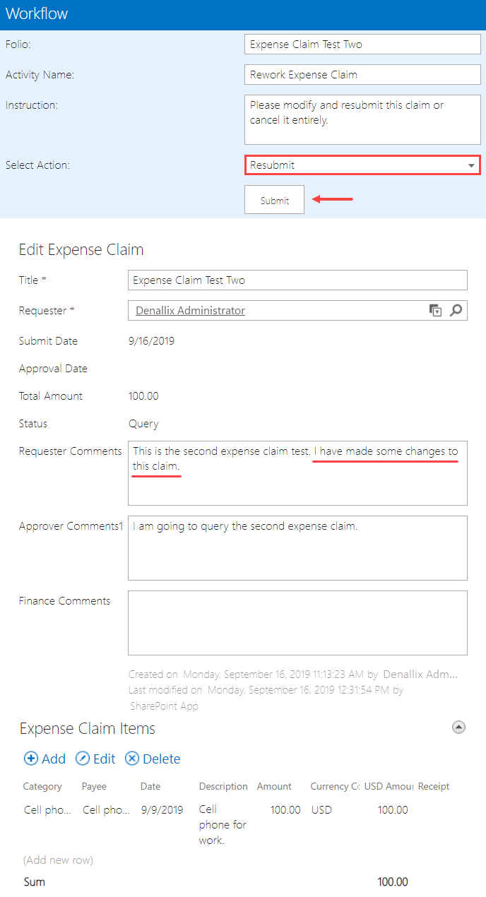486x897 pixels.
Task: Edit the Folio text box
Action: [x=362, y=44]
